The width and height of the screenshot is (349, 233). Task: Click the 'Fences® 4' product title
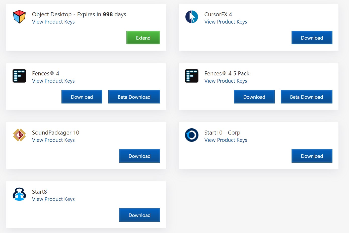(x=46, y=73)
